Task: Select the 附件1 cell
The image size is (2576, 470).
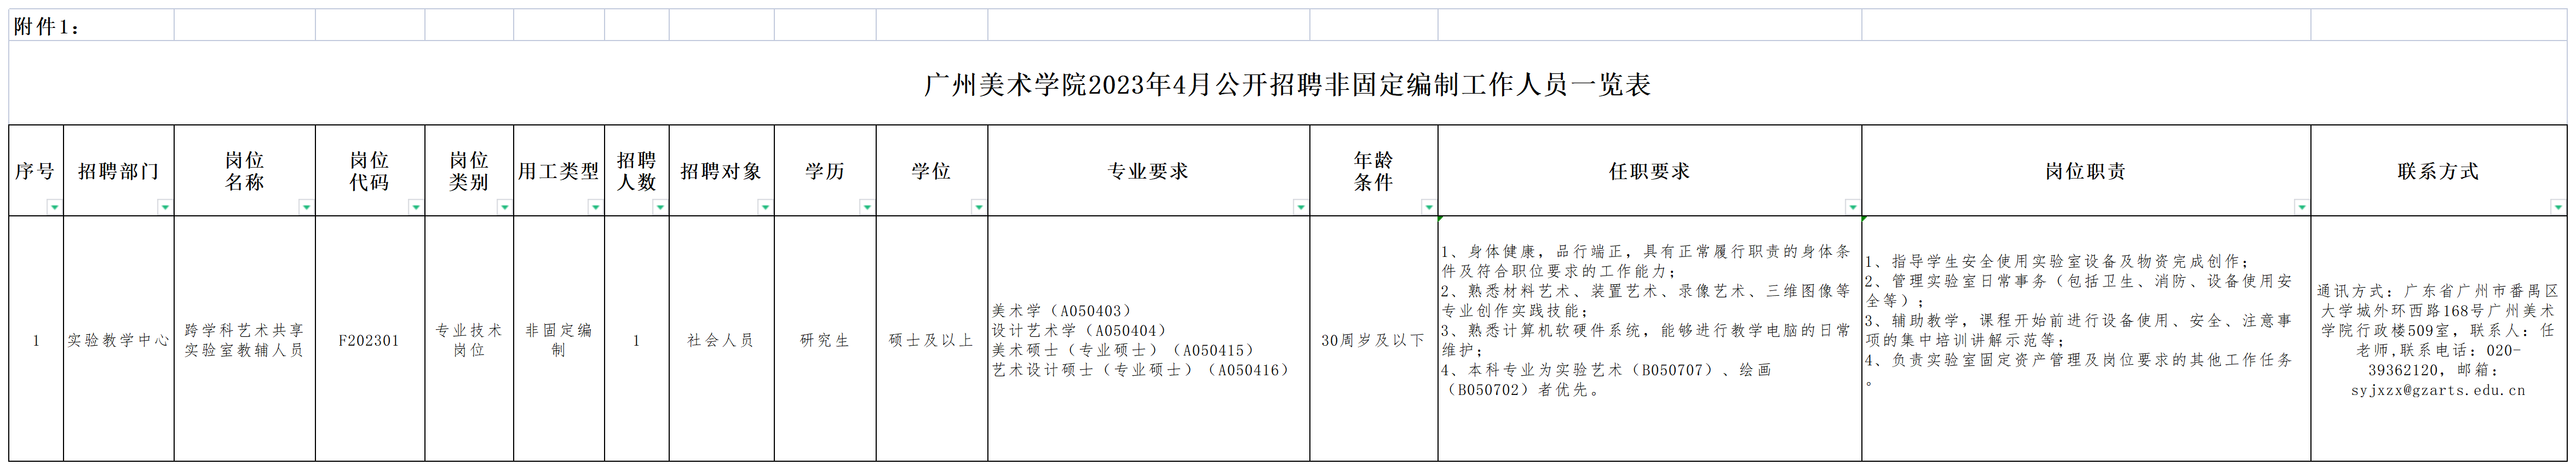Action: [91, 26]
